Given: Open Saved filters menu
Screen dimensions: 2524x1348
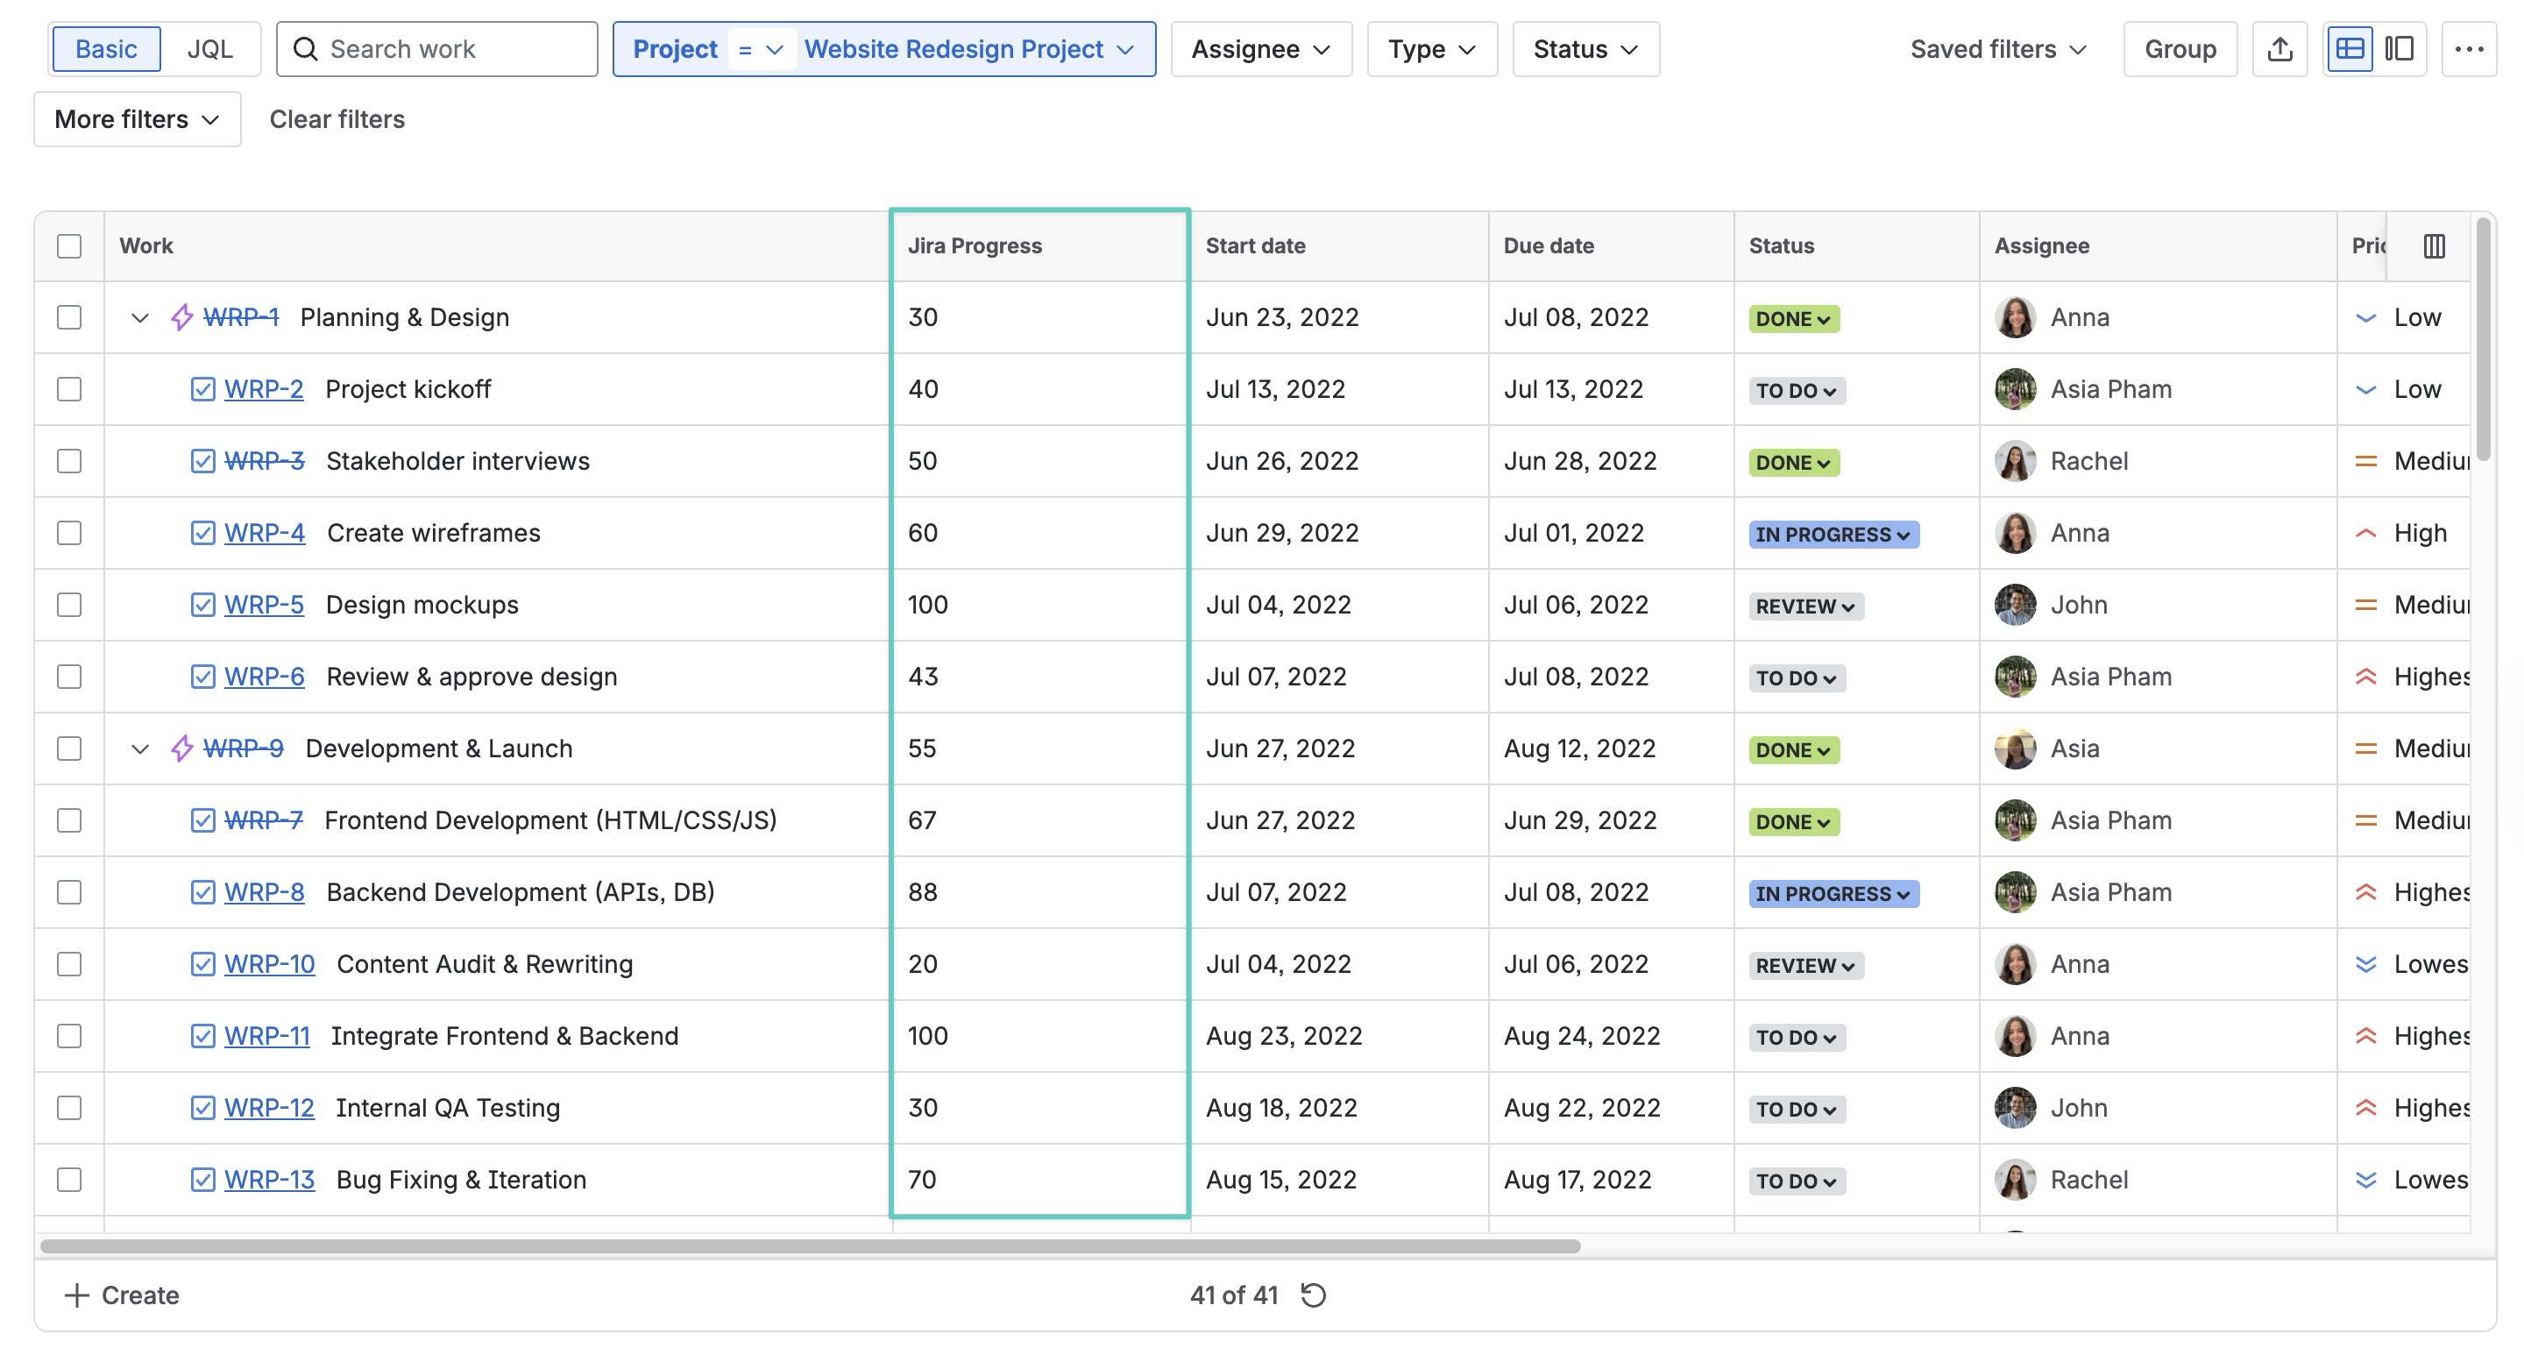Looking at the screenshot, I should point(1998,49).
